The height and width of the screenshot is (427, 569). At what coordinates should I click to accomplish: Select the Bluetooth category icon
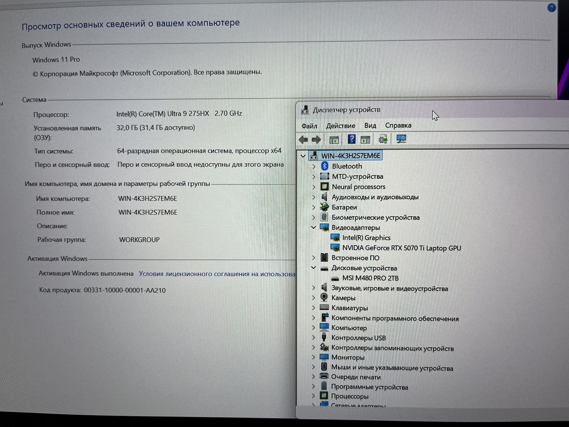click(325, 166)
